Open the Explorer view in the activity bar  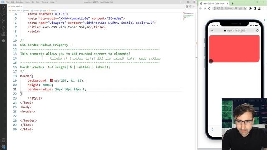tap(3, 7)
